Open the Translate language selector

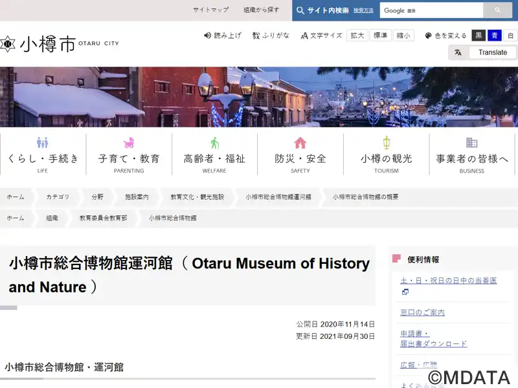click(x=483, y=52)
